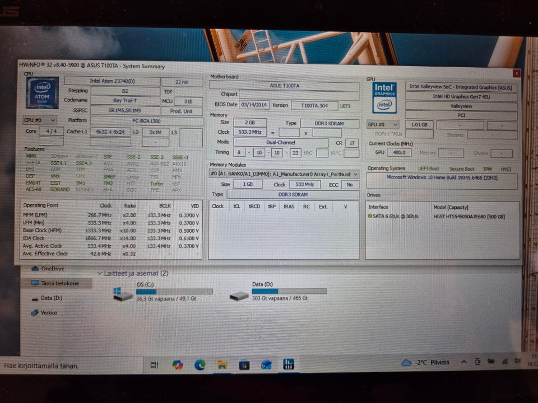This screenshot has width=538, height=403.
Task: Click the Intel HD Graphics Gen7 4EU field
Action: [461, 97]
